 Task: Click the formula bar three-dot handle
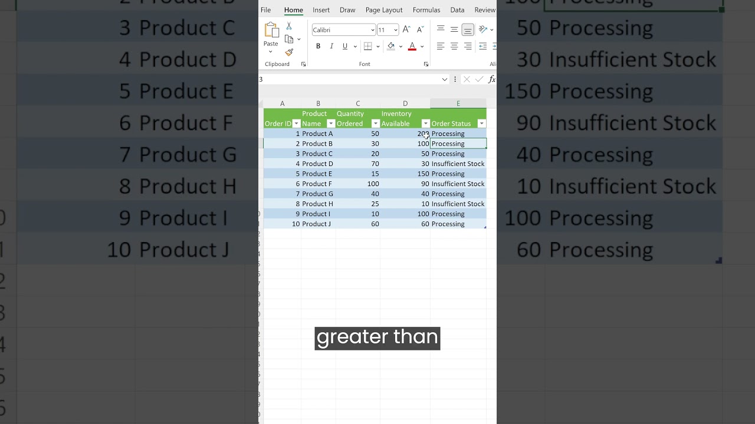(455, 79)
